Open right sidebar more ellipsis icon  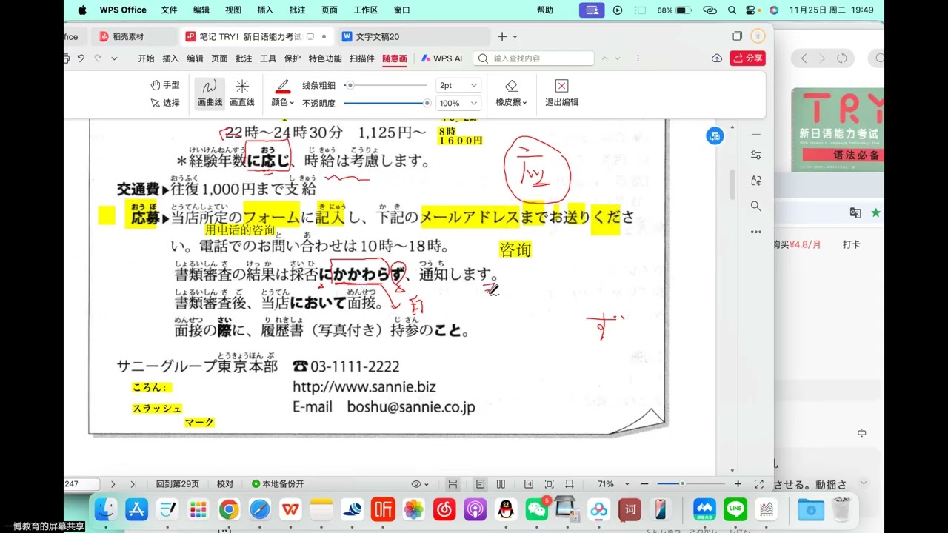tap(755, 232)
